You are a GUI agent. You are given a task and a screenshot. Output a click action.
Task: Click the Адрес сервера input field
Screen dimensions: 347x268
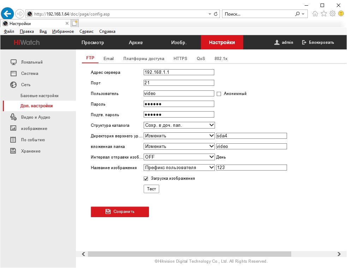(x=179, y=72)
